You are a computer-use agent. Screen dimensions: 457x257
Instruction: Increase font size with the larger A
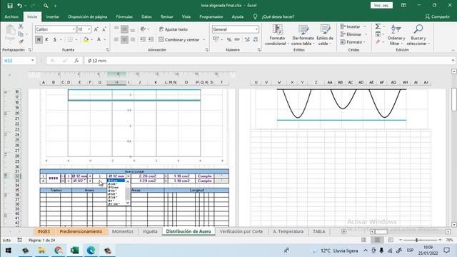[96, 29]
